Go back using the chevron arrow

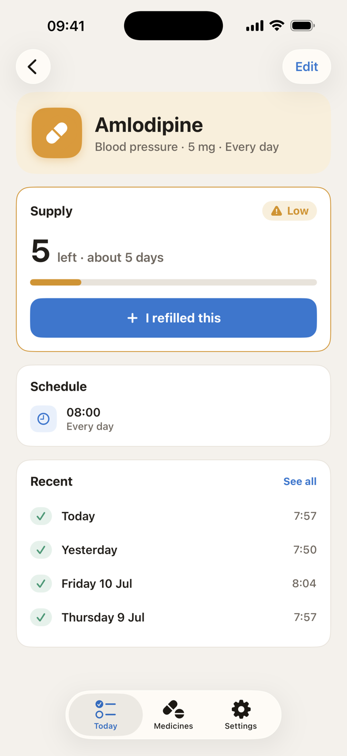pyautogui.click(x=33, y=66)
